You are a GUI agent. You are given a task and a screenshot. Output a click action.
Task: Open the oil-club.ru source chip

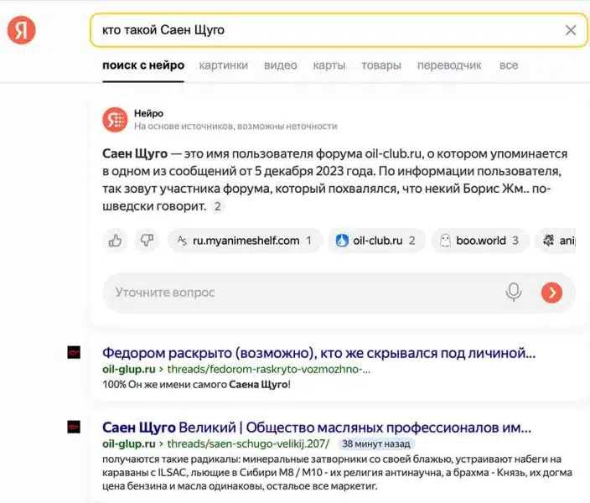click(x=376, y=241)
